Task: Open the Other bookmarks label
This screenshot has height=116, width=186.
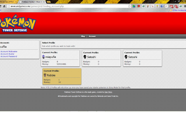Action: coord(179,10)
